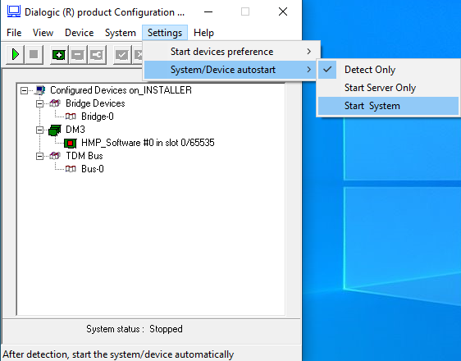
Task: Collapse the DM3 tree node
Action: point(39,130)
